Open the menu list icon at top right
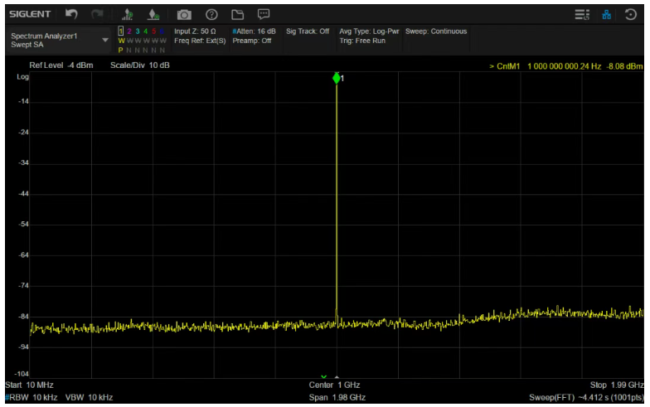Screen dimensions: 650x407 pos(582,15)
